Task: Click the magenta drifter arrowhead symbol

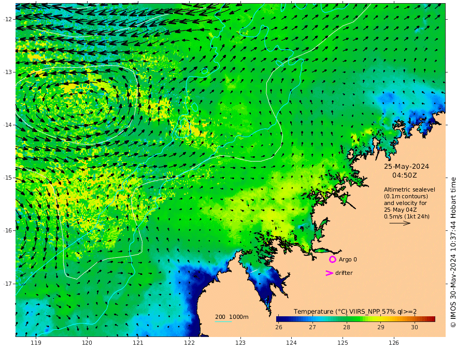Action: (329, 273)
